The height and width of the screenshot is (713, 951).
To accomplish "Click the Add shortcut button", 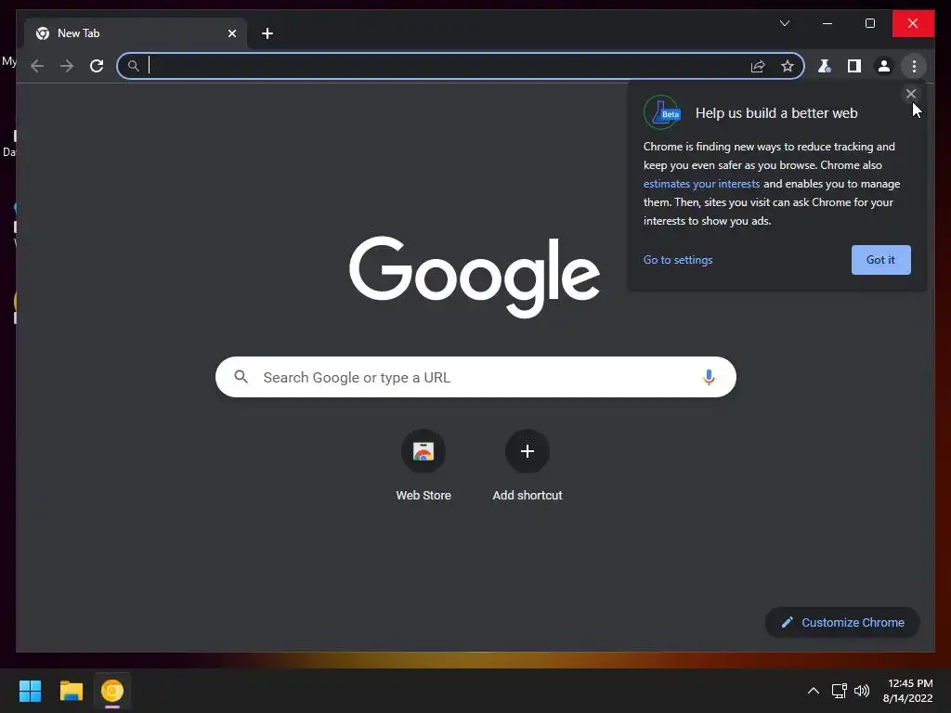I will [x=528, y=466].
